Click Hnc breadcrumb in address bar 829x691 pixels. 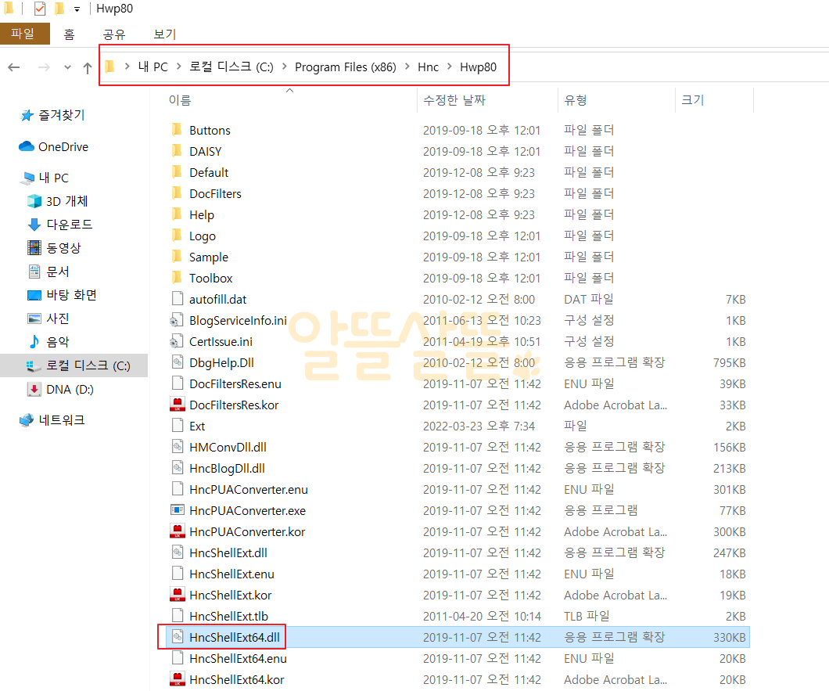(x=428, y=67)
